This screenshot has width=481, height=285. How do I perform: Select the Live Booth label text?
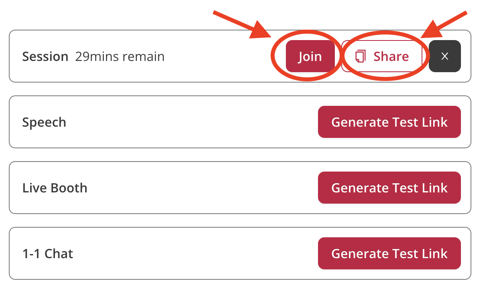tap(55, 188)
